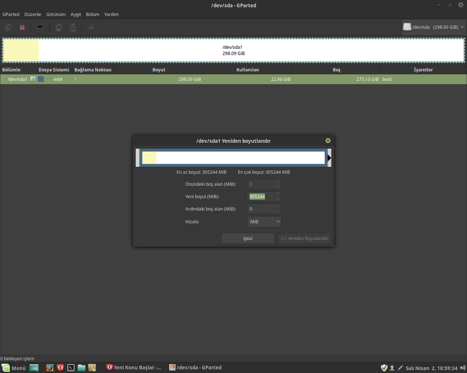467x373 pixels.
Task: Increase Yeni boyut value with up arrow
Action: [277, 194]
